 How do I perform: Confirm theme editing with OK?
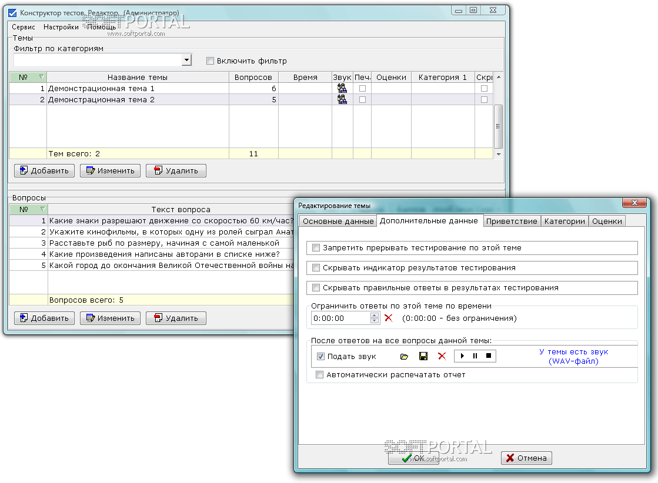tap(414, 458)
